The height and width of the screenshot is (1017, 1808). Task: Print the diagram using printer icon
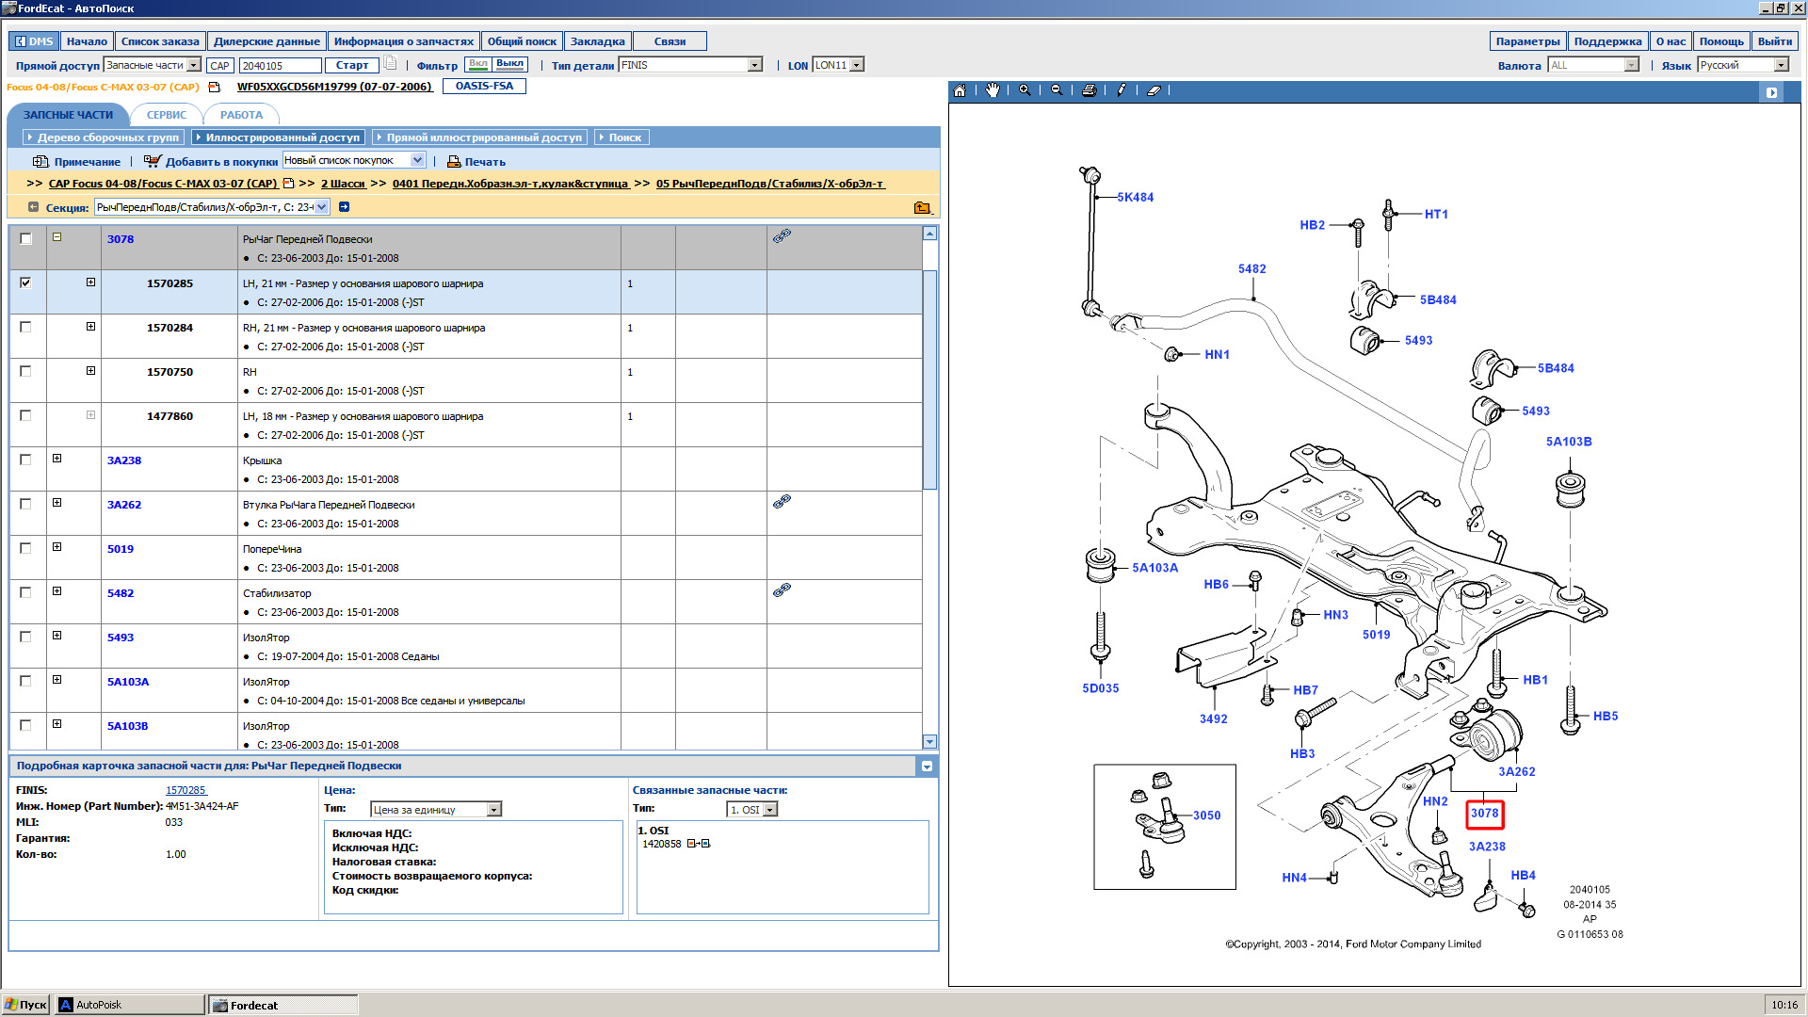pyautogui.click(x=1090, y=90)
